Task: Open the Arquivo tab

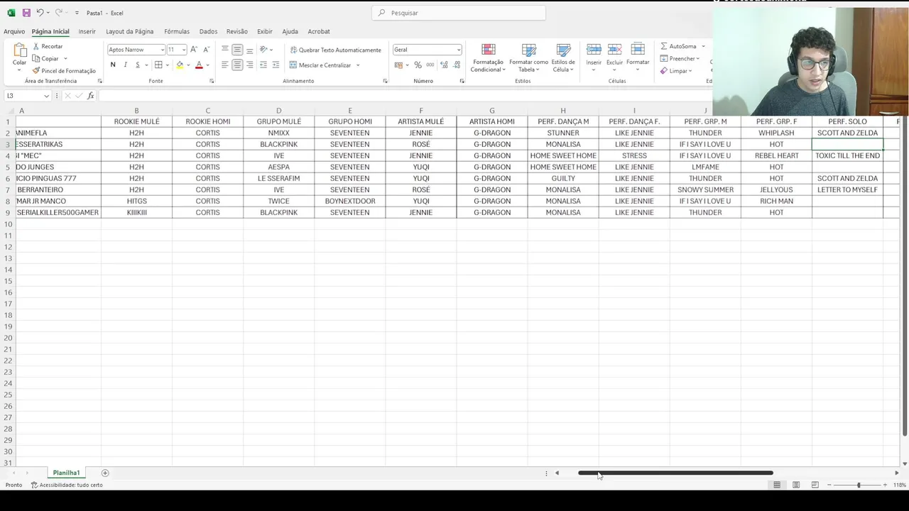Action: click(x=14, y=31)
